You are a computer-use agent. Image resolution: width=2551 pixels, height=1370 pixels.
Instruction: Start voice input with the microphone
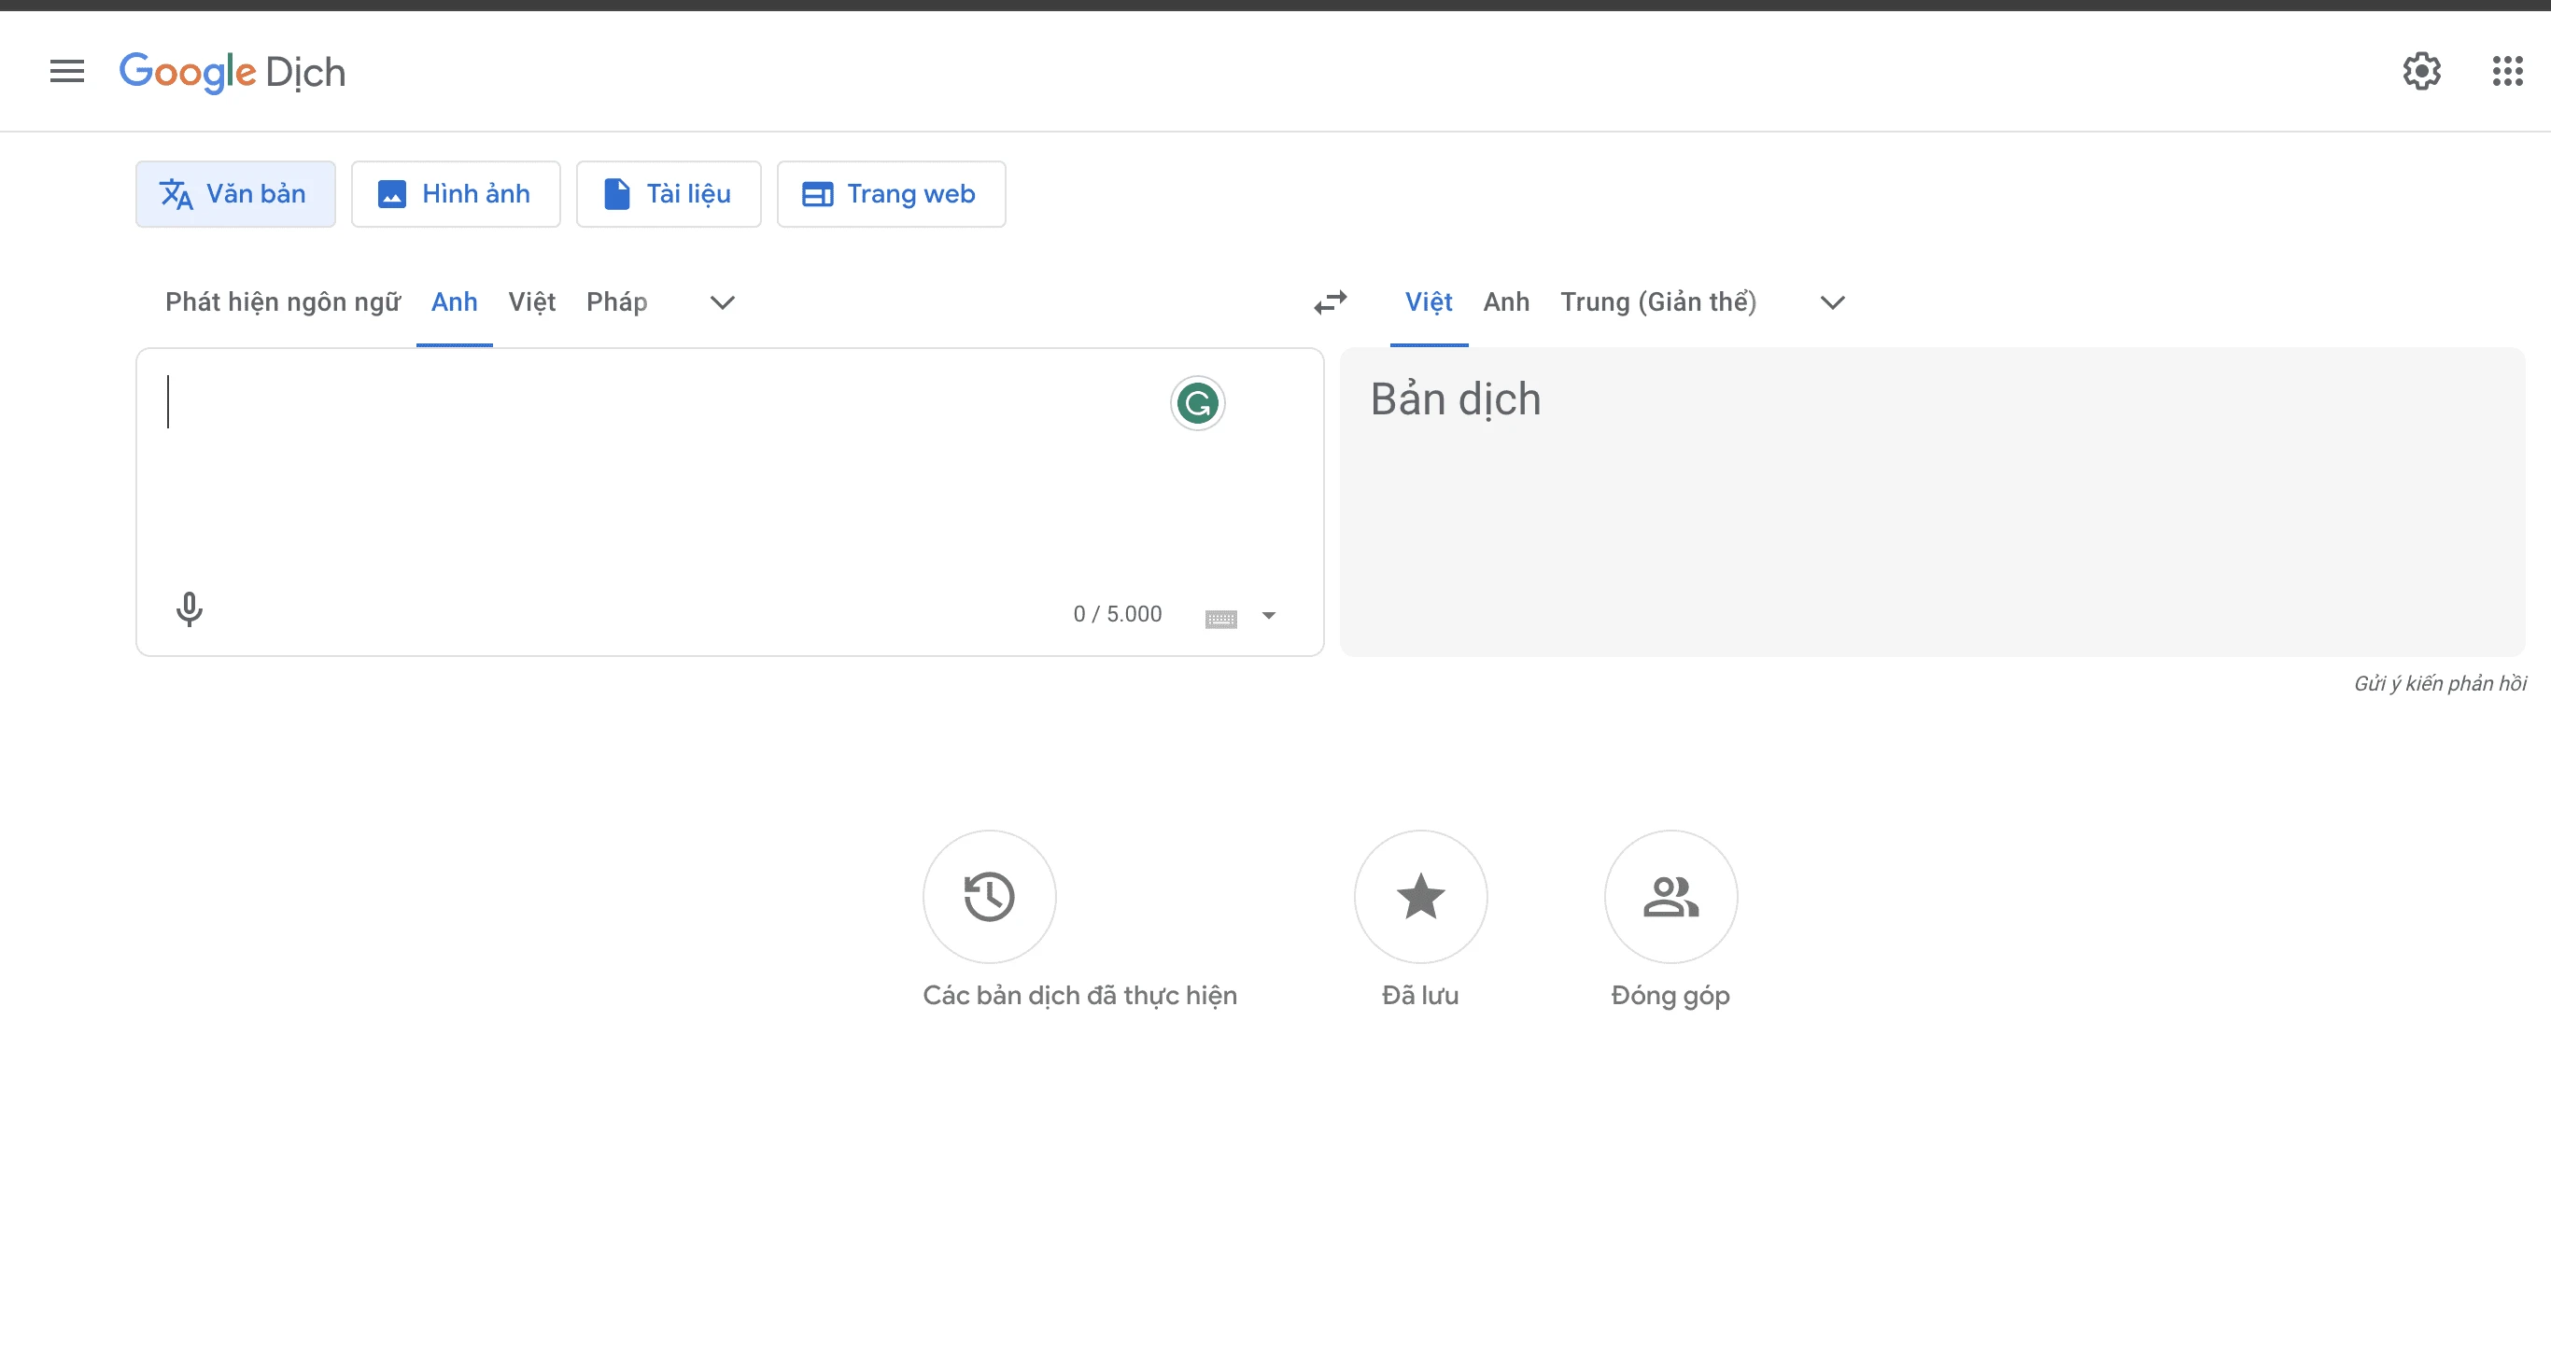tap(189, 609)
